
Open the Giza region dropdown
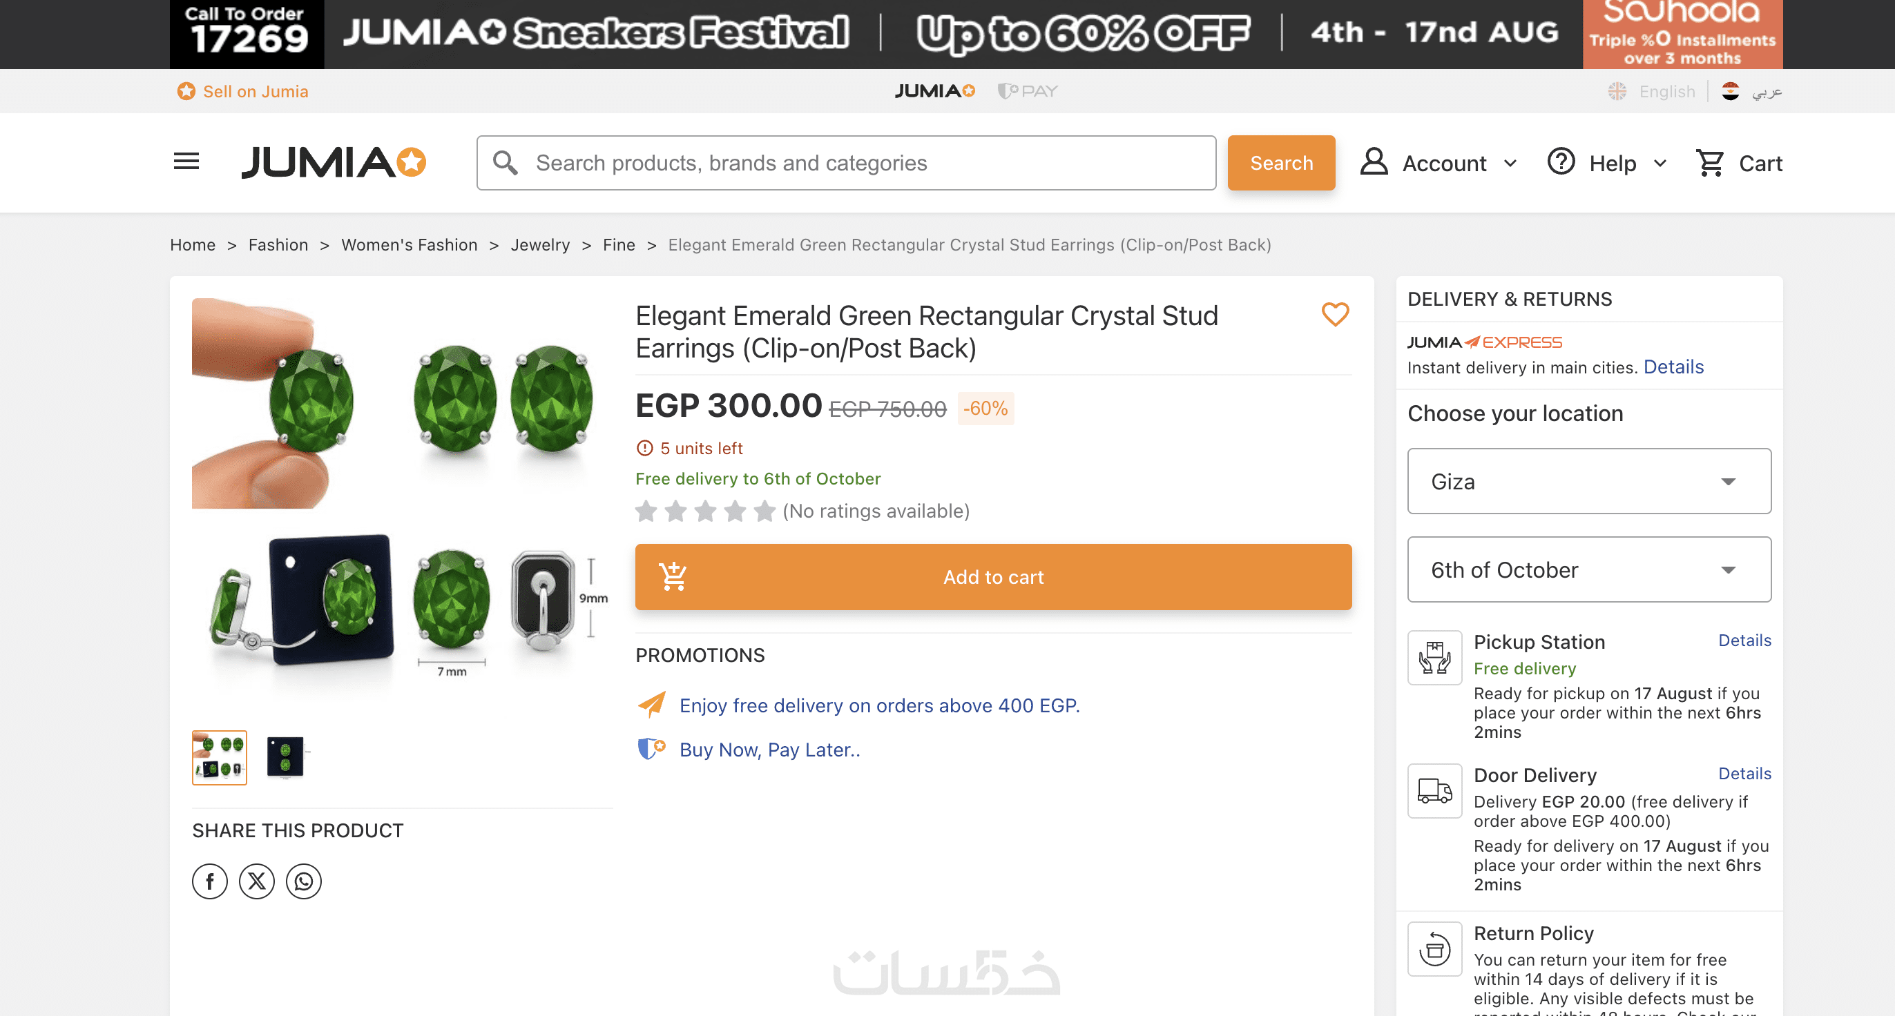(x=1589, y=482)
